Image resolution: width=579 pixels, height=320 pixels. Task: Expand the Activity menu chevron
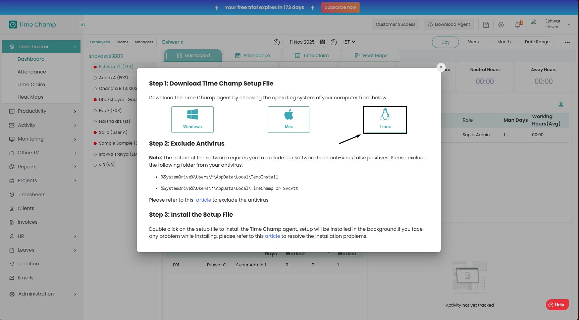click(x=75, y=125)
